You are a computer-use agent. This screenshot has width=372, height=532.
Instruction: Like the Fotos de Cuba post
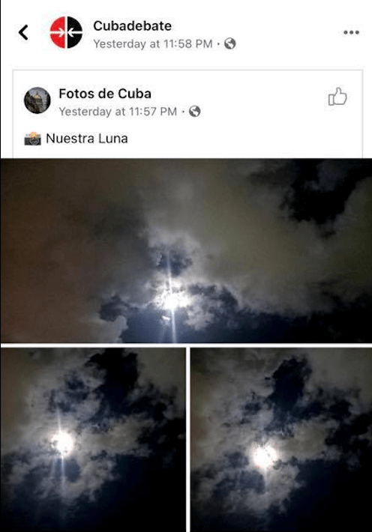click(x=337, y=97)
